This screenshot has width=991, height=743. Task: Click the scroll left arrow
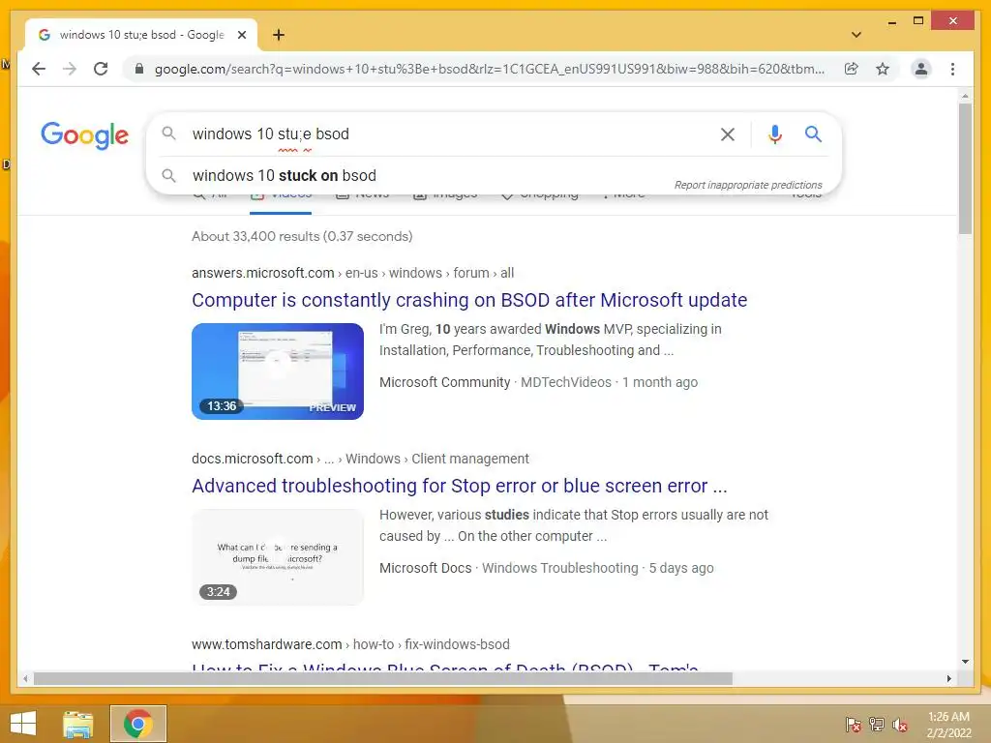25,678
